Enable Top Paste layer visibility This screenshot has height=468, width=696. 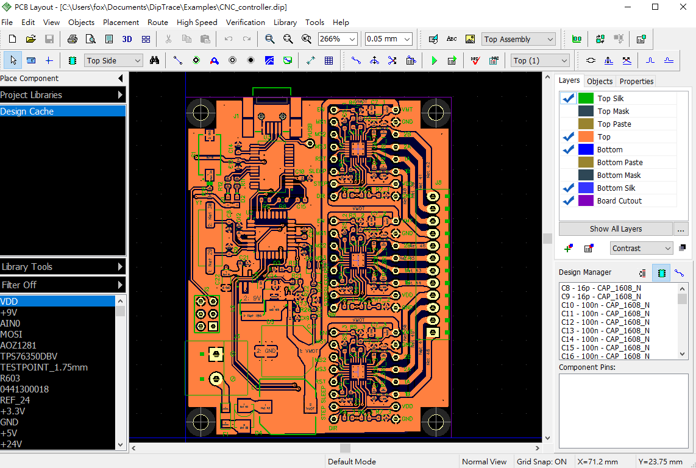(x=569, y=124)
